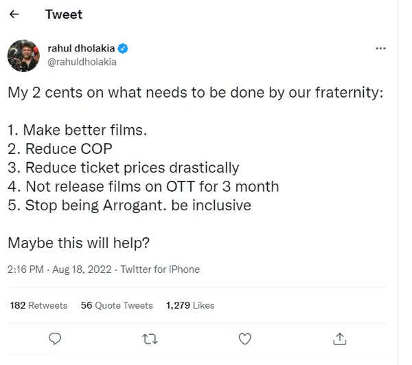Screen dimensions: 412x365
Task: Click the reply speech bubble icon
Action: (56, 338)
